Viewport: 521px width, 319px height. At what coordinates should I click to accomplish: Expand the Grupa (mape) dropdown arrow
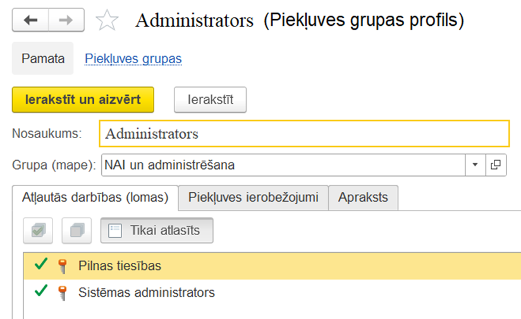tap(475, 165)
